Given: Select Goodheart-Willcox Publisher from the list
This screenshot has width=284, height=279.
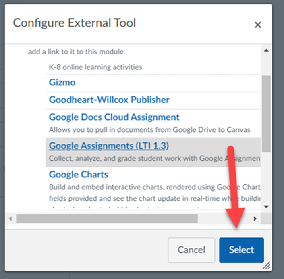Looking at the screenshot, I should pos(109,100).
